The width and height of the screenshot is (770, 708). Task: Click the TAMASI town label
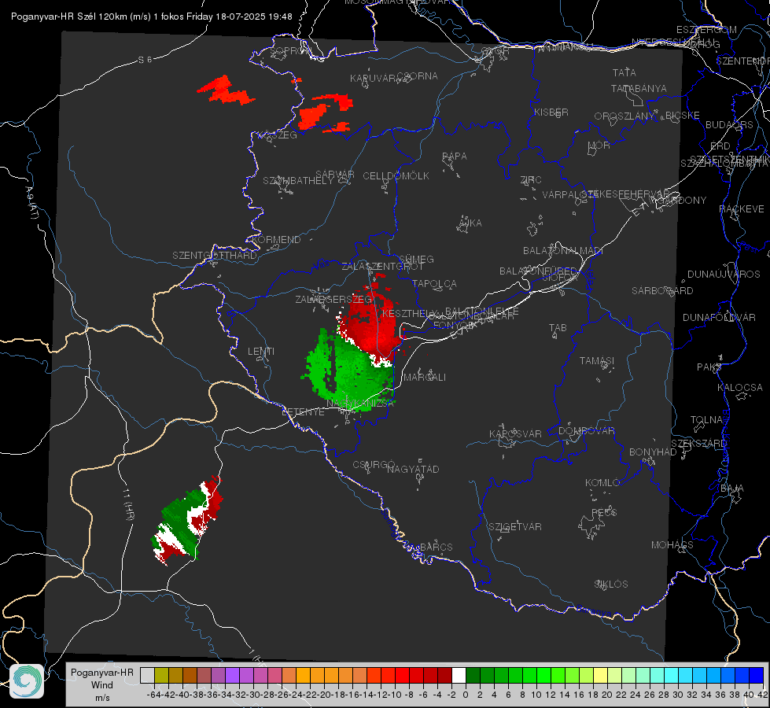[x=597, y=360]
